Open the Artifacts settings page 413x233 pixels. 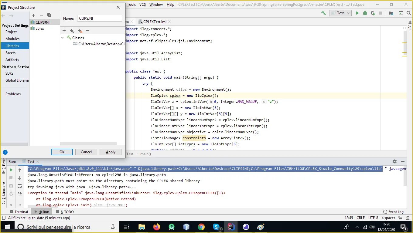[12, 60]
